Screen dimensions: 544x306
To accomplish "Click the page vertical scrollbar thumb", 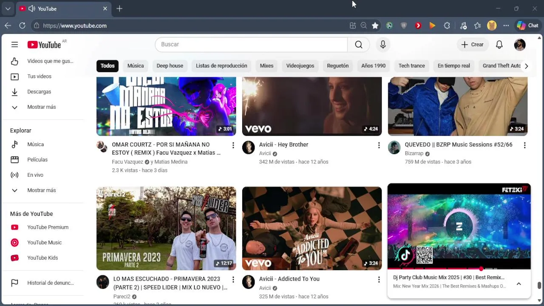I will [x=539, y=286].
